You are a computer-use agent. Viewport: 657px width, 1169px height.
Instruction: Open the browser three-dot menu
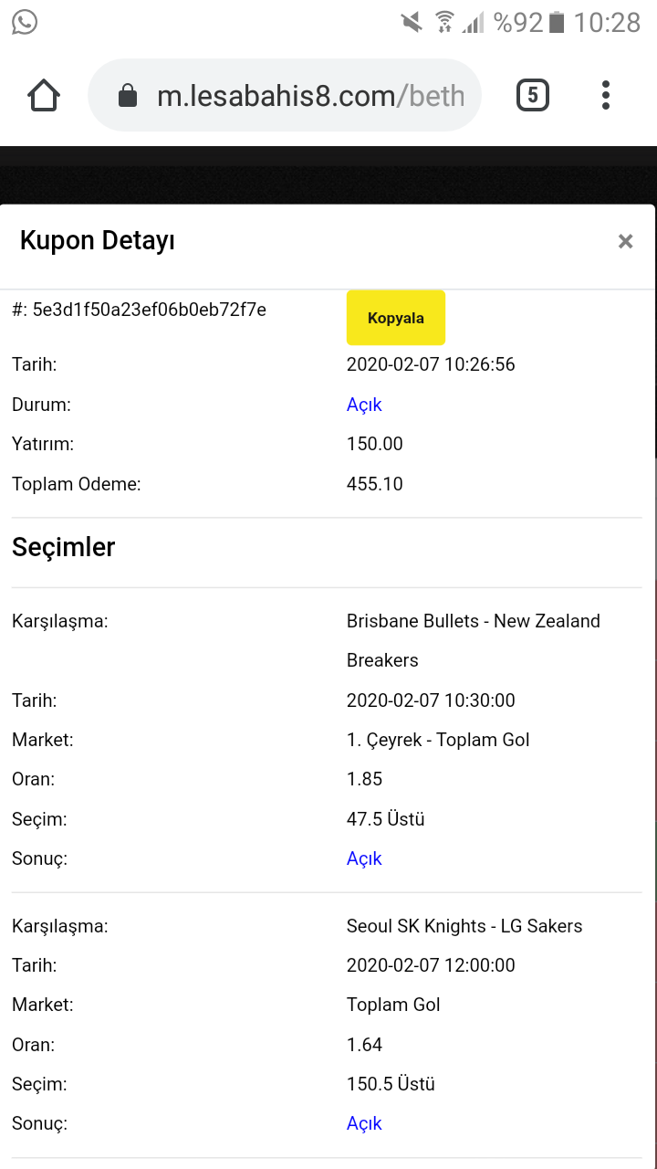[606, 95]
